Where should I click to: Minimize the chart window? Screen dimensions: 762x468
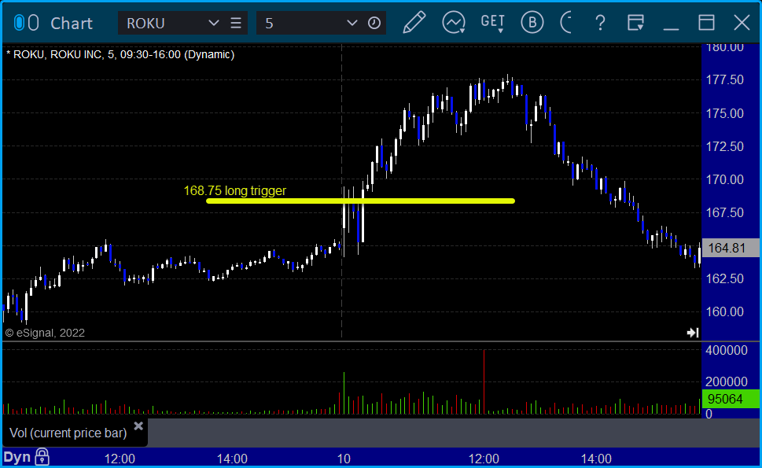click(x=671, y=28)
